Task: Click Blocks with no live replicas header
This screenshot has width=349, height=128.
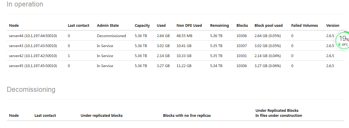Action: pos(187,116)
